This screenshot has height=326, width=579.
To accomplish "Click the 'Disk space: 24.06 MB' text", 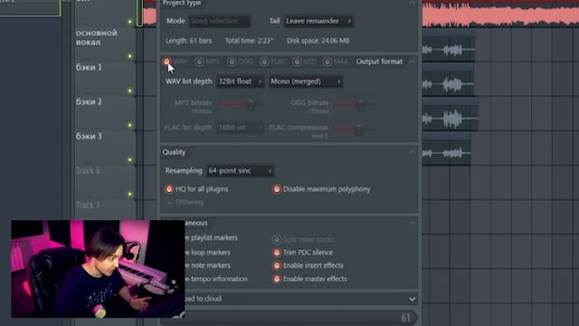I will click(x=318, y=41).
